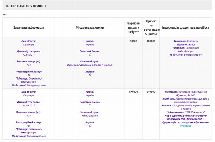Viewport: 215px width, 142px height.
Task: Click the acquisition date 12.05.2011
Action: [29, 55]
